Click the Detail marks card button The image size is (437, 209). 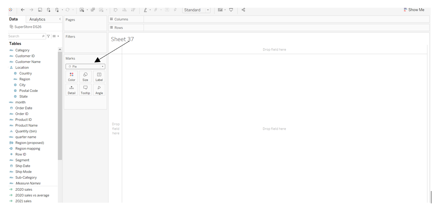72,90
